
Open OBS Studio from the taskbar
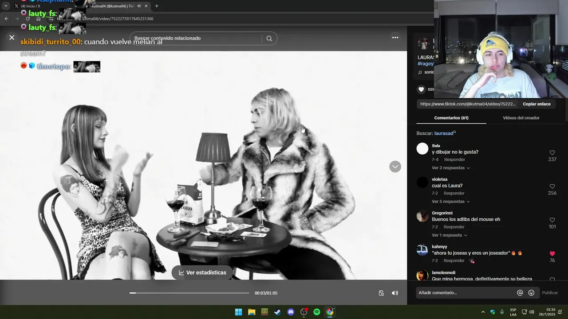[x=304, y=312]
